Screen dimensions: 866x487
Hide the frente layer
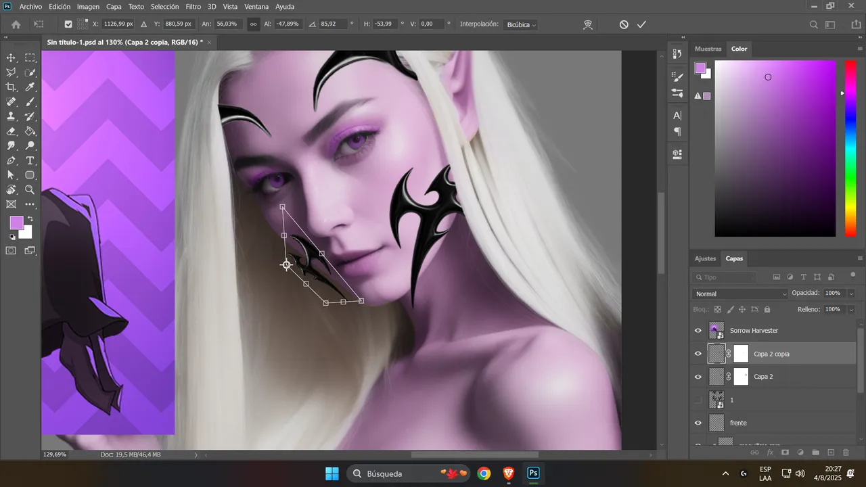pos(698,423)
